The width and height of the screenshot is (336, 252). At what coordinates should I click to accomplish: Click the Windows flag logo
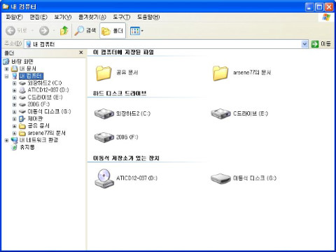click(x=326, y=17)
